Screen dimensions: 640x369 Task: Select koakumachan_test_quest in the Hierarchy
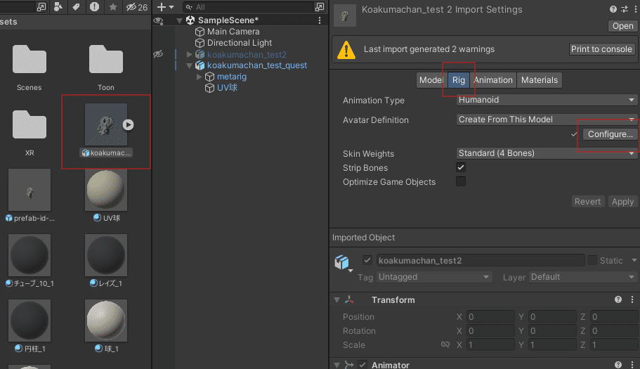[x=256, y=65]
